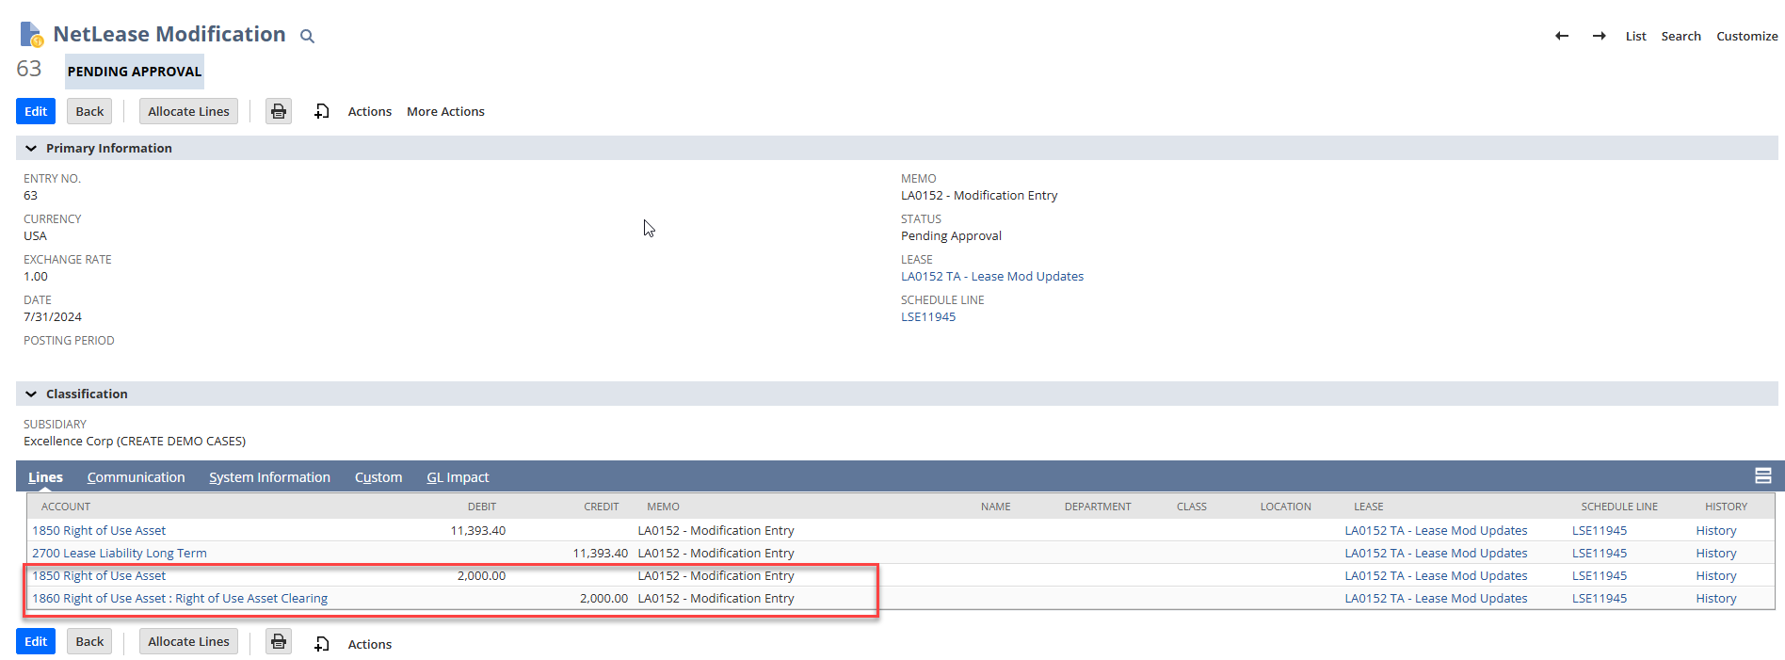Open 1850 Right of Use Asset account, 11,393.40 row

tap(99, 530)
